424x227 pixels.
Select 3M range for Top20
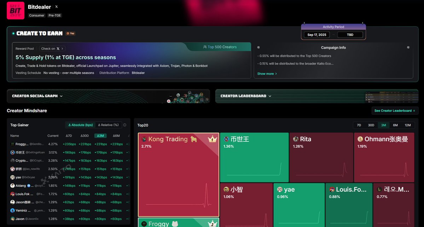pyautogui.click(x=383, y=125)
